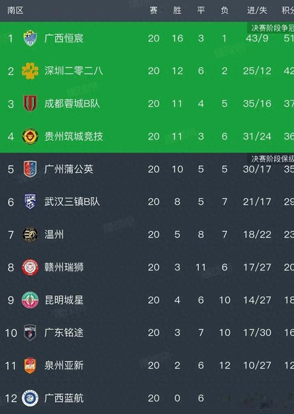Select the 广西蓝航 blue circular logo

[x=30, y=398]
